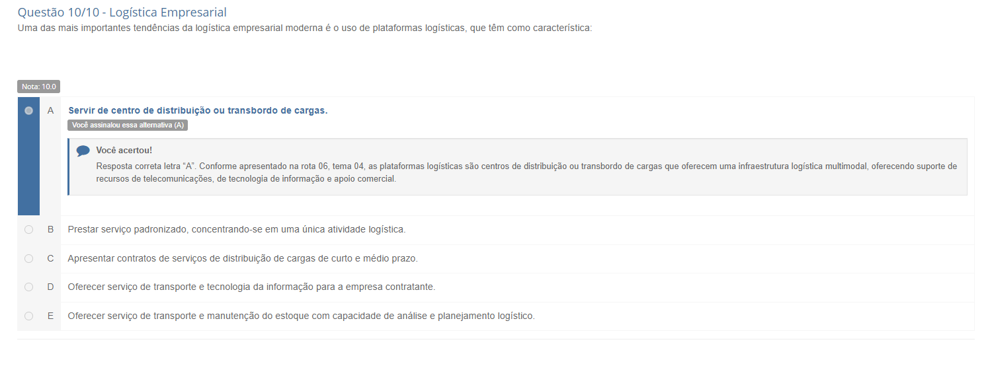
Task: Select radio button for alternative B
Action: [x=28, y=230]
